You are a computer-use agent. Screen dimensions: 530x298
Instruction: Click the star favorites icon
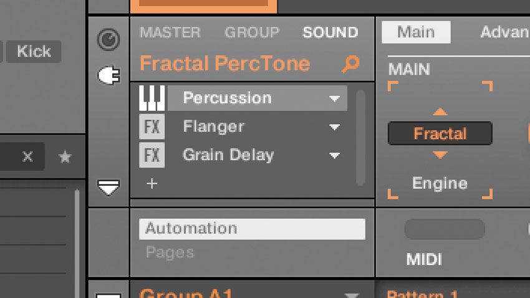pos(65,156)
